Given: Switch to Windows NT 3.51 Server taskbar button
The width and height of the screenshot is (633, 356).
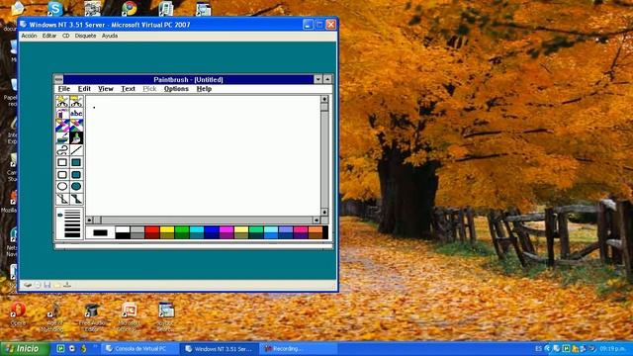Looking at the screenshot, I should (x=219, y=349).
